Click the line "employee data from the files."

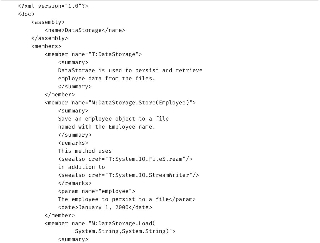point(107,78)
